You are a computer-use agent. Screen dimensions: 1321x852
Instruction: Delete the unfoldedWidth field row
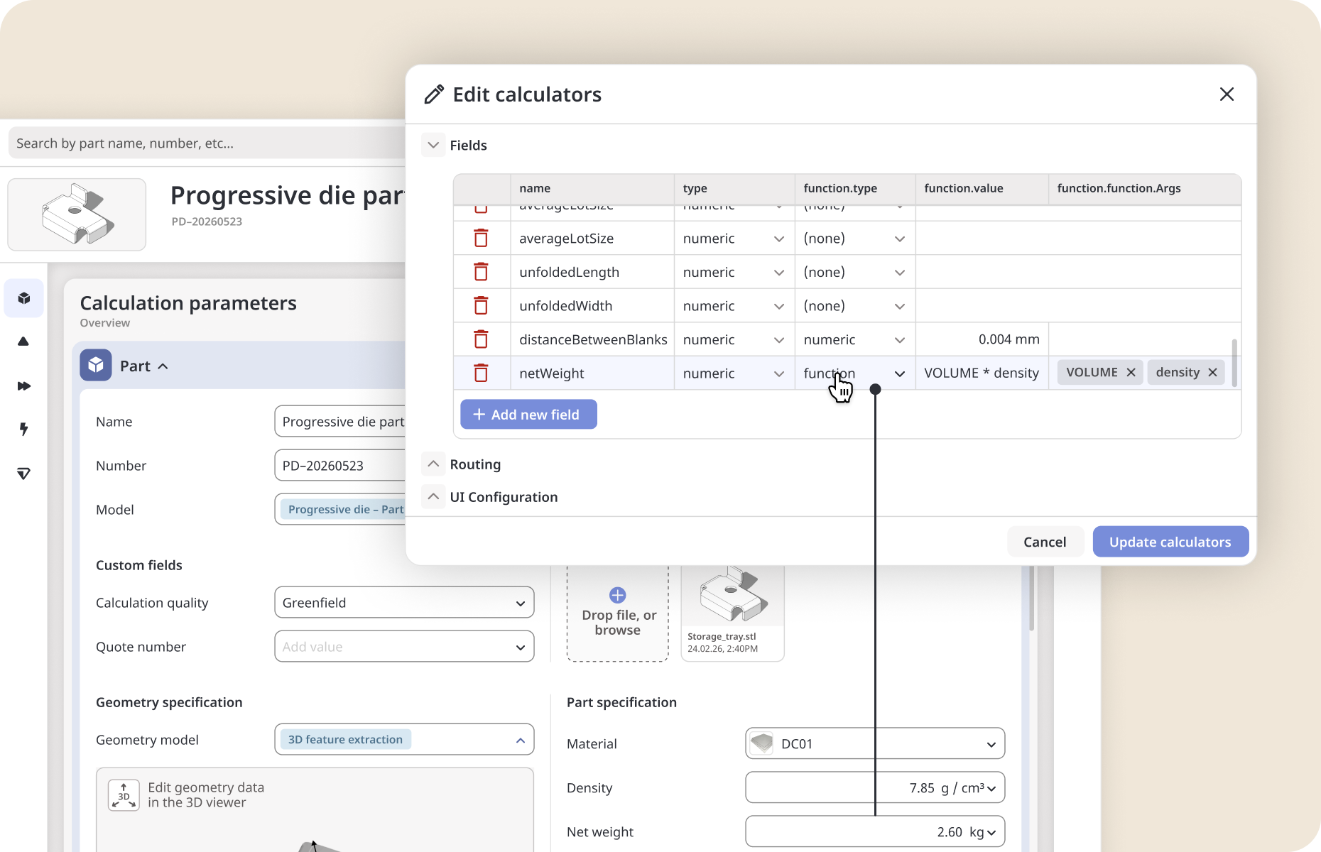[x=481, y=305]
